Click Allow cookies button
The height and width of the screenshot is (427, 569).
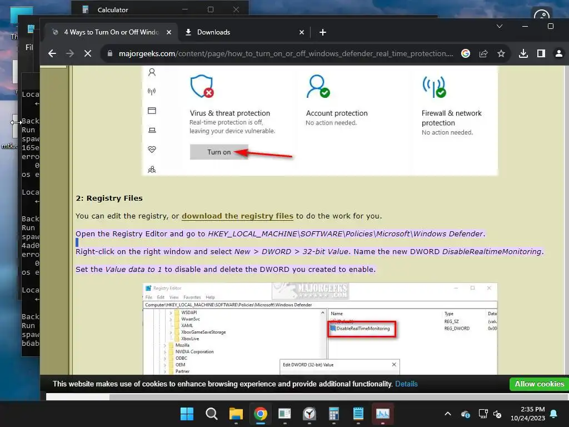(x=539, y=384)
